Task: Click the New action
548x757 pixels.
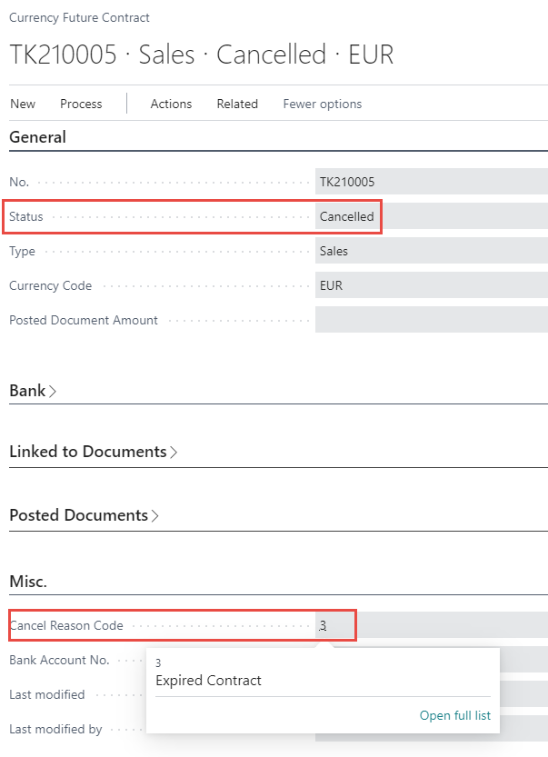Action: point(23,104)
